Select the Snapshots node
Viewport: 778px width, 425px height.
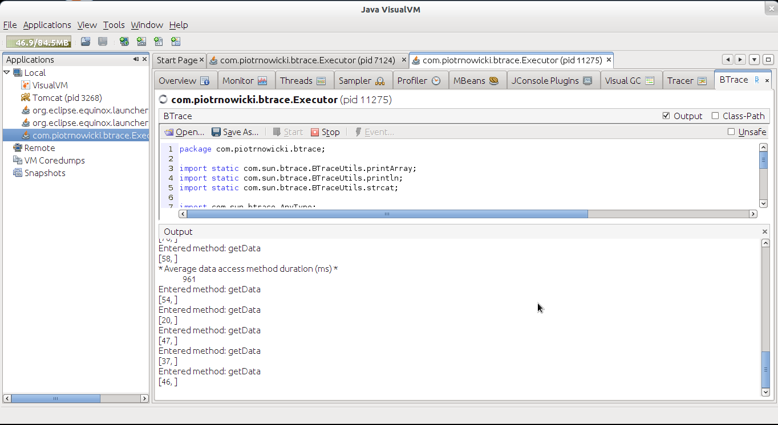point(44,173)
